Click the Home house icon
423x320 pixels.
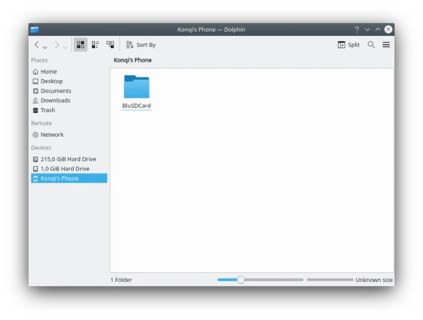click(35, 72)
